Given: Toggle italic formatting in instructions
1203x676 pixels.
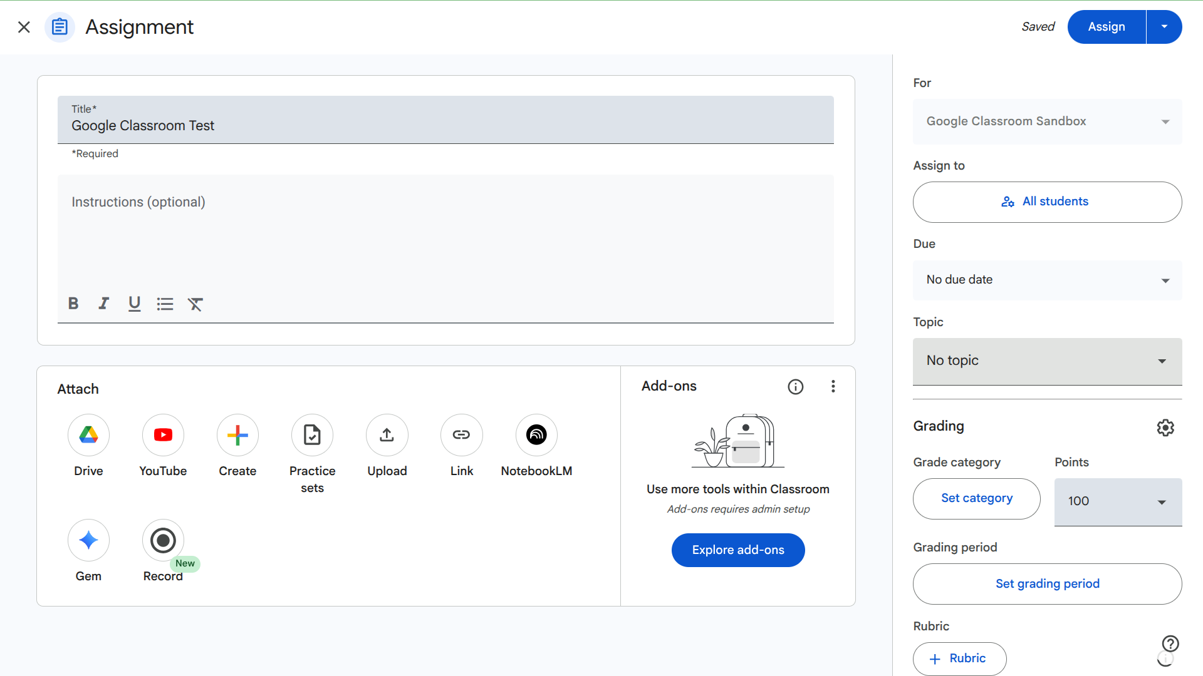Looking at the screenshot, I should 103,304.
